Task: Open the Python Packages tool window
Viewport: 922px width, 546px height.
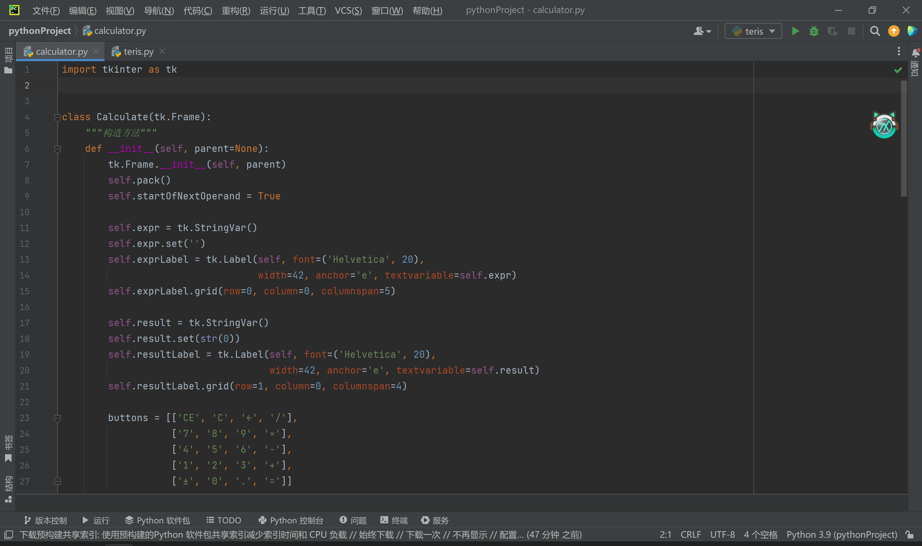Action: tap(157, 520)
